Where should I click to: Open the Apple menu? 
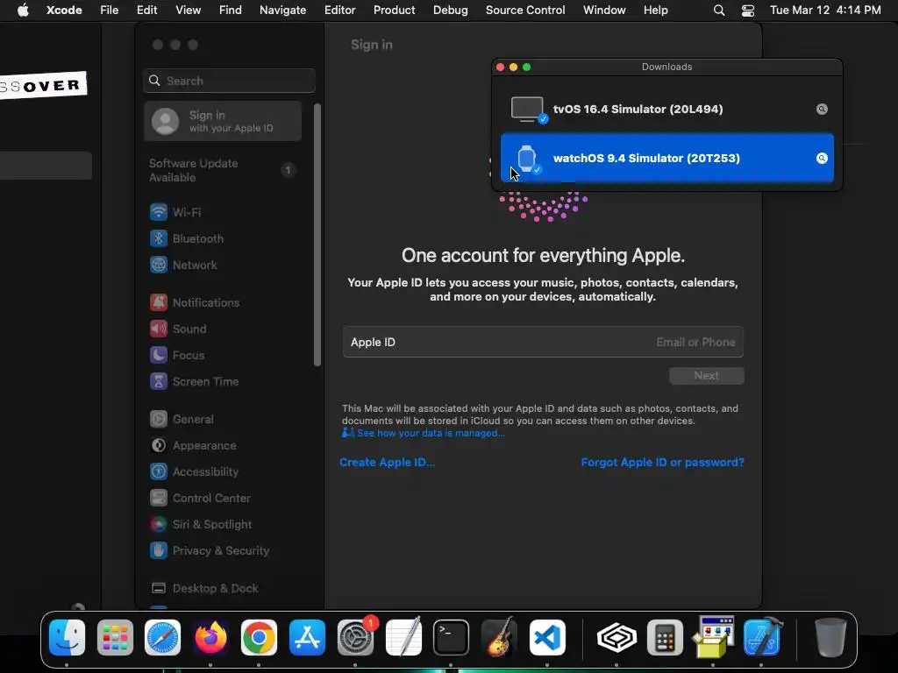tap(23, 11)
